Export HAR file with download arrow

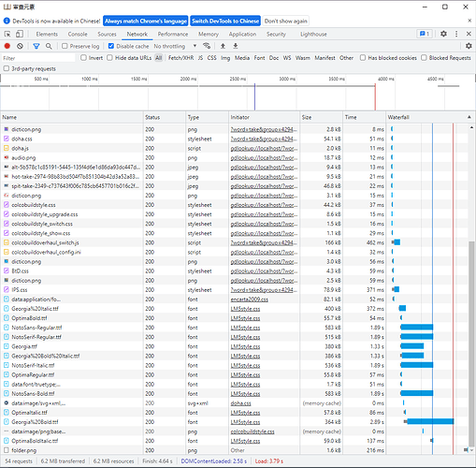point(236,46)
